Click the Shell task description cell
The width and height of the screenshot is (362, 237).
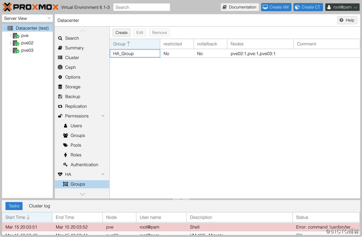(x=239, y=227)
